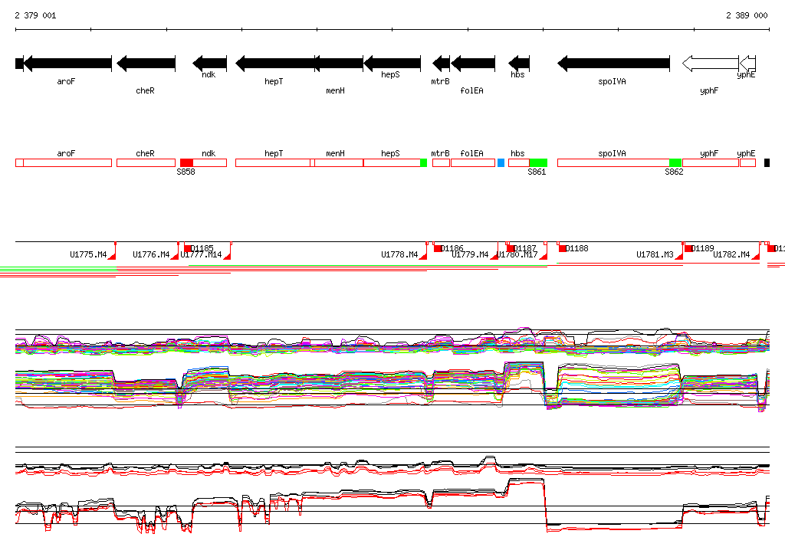Screen dimensions: 785x547
Task: Click the U1780.M17 label
Action: click(x=517, y=255)
